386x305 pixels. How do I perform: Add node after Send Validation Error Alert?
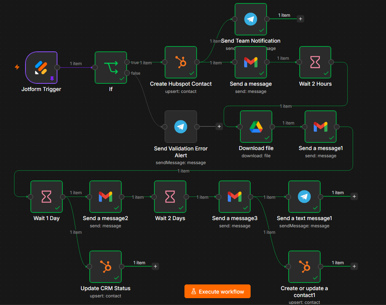(x=219, y=126)
